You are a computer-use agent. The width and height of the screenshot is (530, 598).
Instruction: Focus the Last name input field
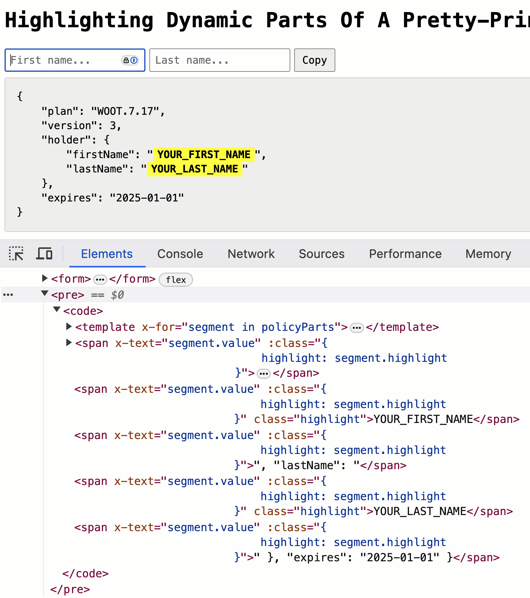pyautogui.click(x=220, y=60)
